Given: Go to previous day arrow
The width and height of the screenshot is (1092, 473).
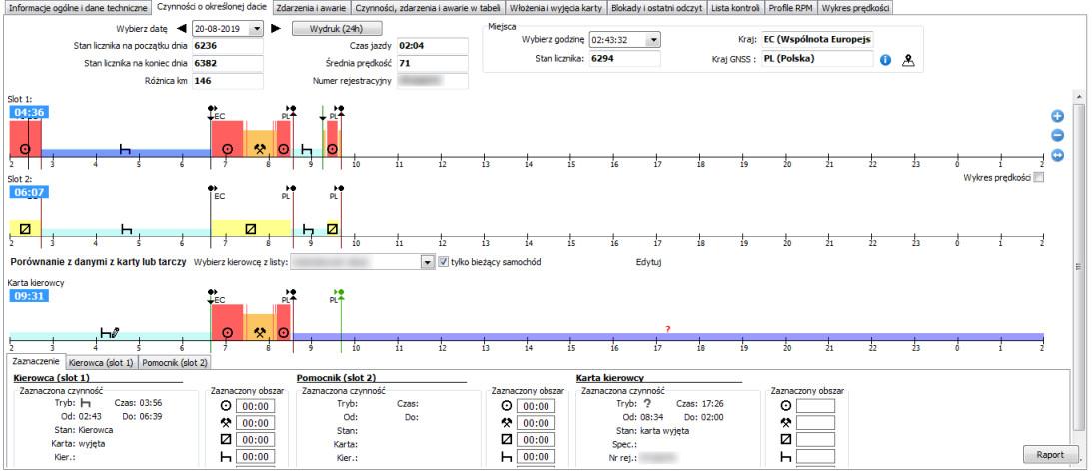Looking at the screenshot, I should point(182,29).
